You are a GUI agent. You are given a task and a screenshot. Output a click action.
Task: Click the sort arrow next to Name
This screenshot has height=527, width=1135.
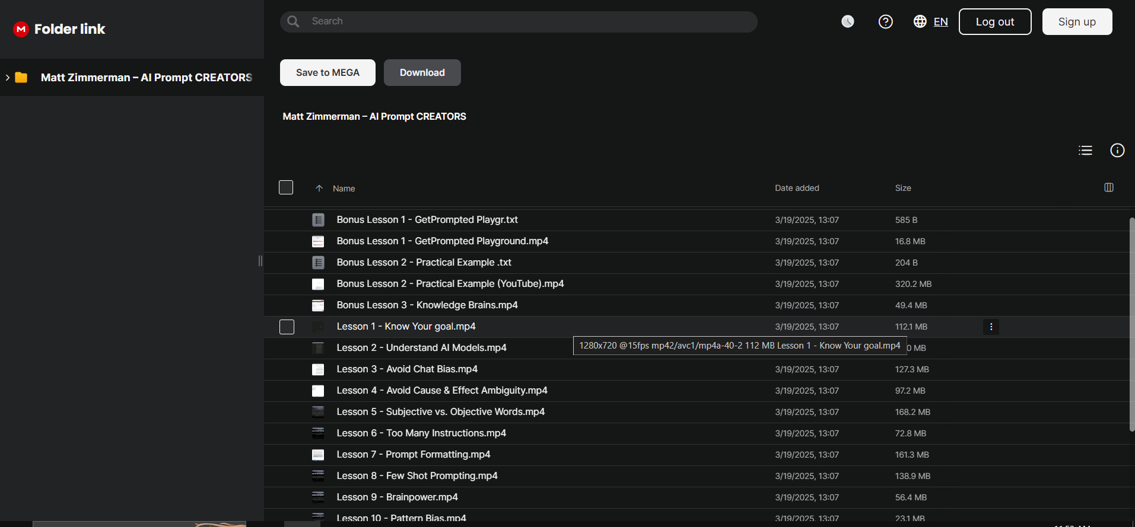[319, 189]
